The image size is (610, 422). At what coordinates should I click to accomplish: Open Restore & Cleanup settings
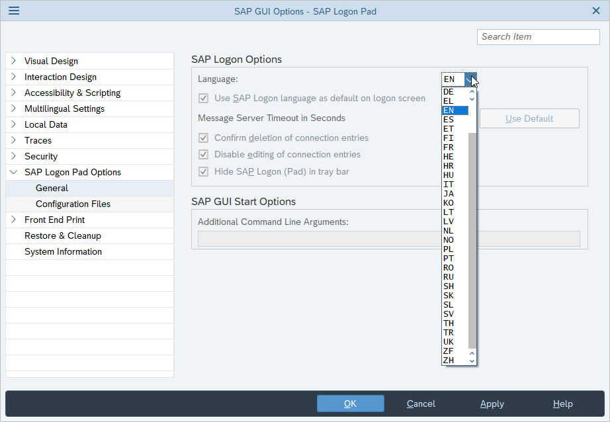[63, 235]
